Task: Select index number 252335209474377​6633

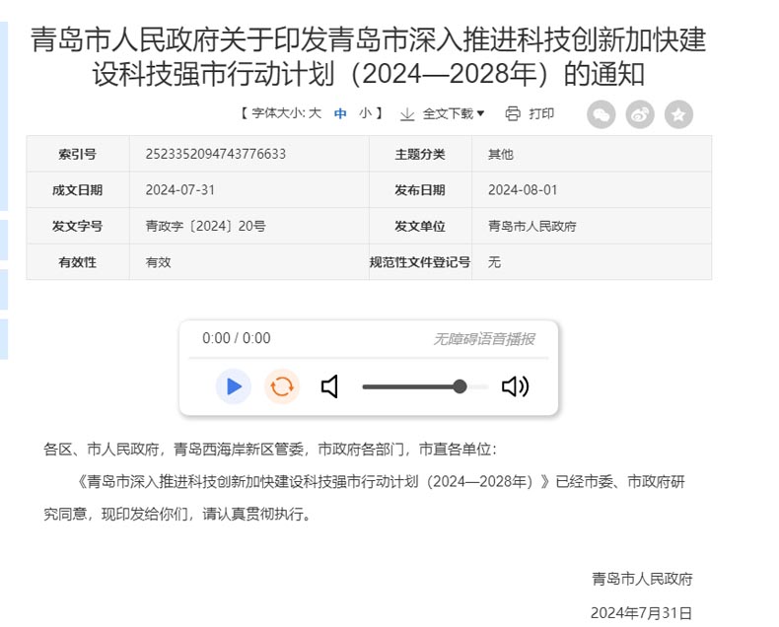Action: coord(216,154)
